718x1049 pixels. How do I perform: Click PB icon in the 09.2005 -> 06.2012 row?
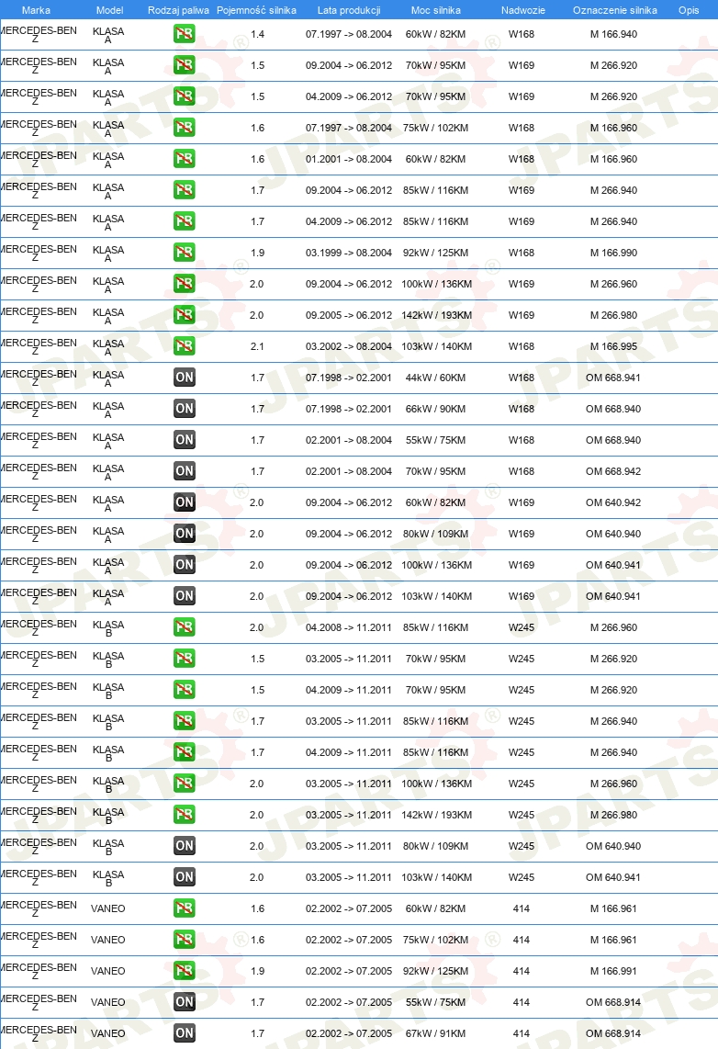pos(184,314)
